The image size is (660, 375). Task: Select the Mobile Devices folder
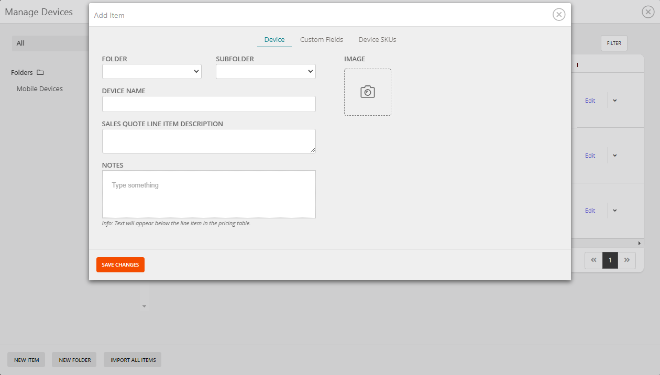(x=40, y=89)
